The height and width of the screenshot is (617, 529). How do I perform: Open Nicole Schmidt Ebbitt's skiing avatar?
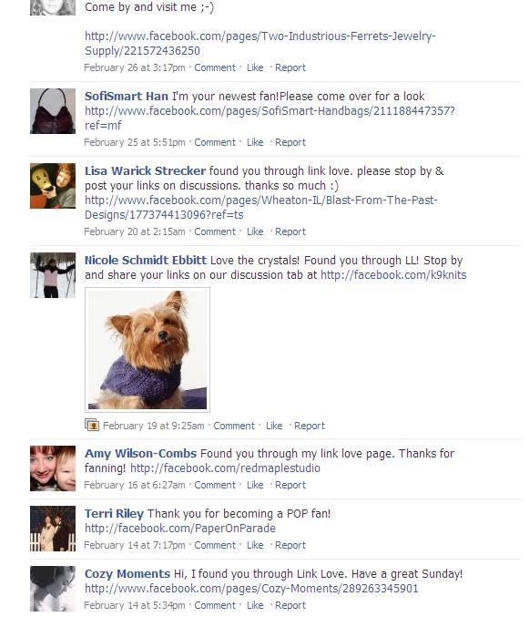(53, 275)
